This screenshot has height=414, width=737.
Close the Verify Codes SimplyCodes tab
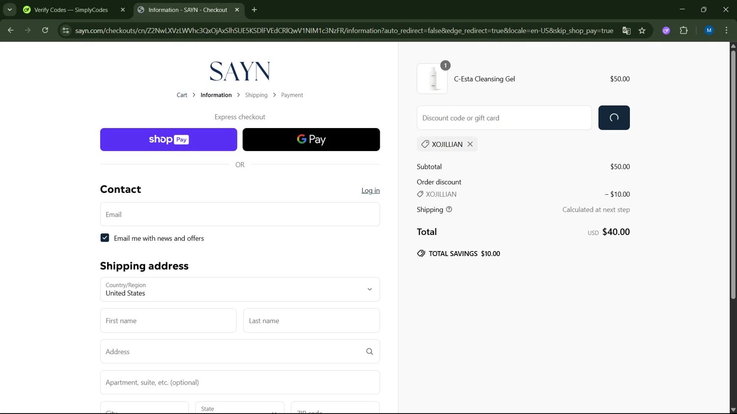click(x=123, y=10)
